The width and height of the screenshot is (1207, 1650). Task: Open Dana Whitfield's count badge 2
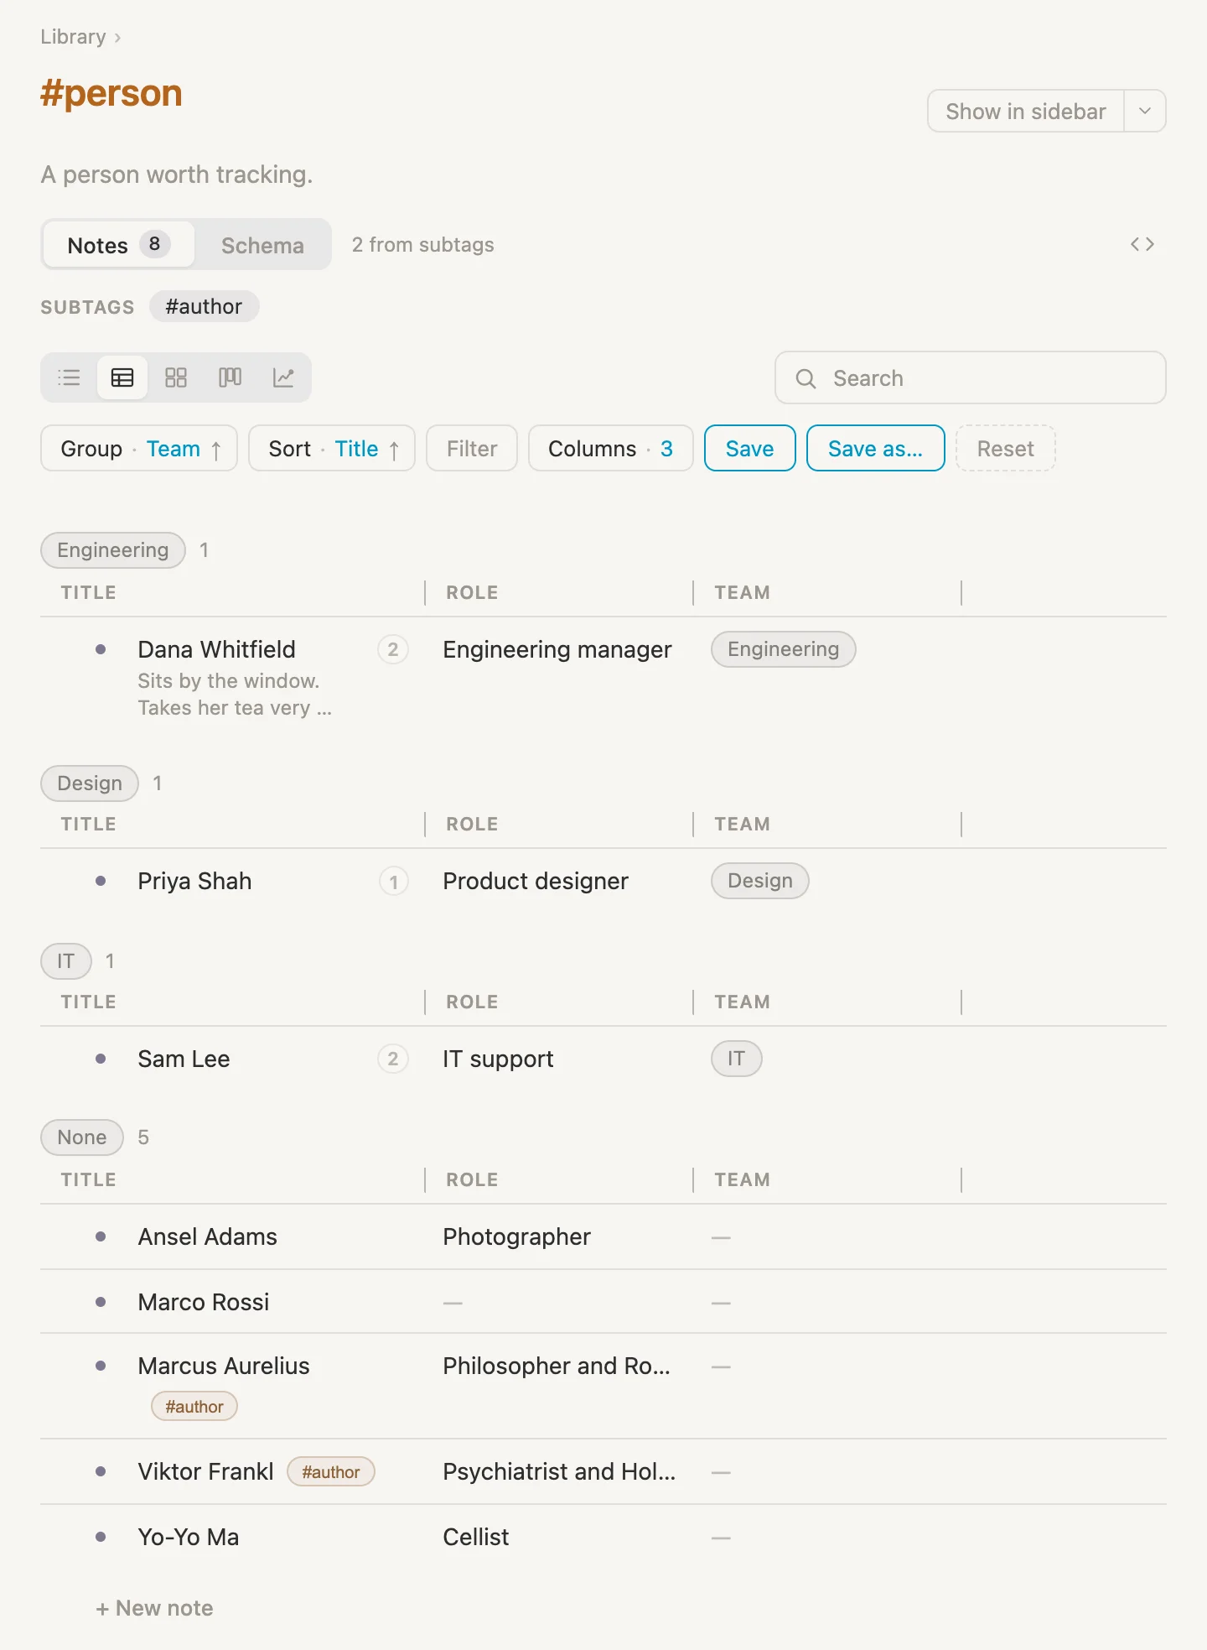coord(393,649)
